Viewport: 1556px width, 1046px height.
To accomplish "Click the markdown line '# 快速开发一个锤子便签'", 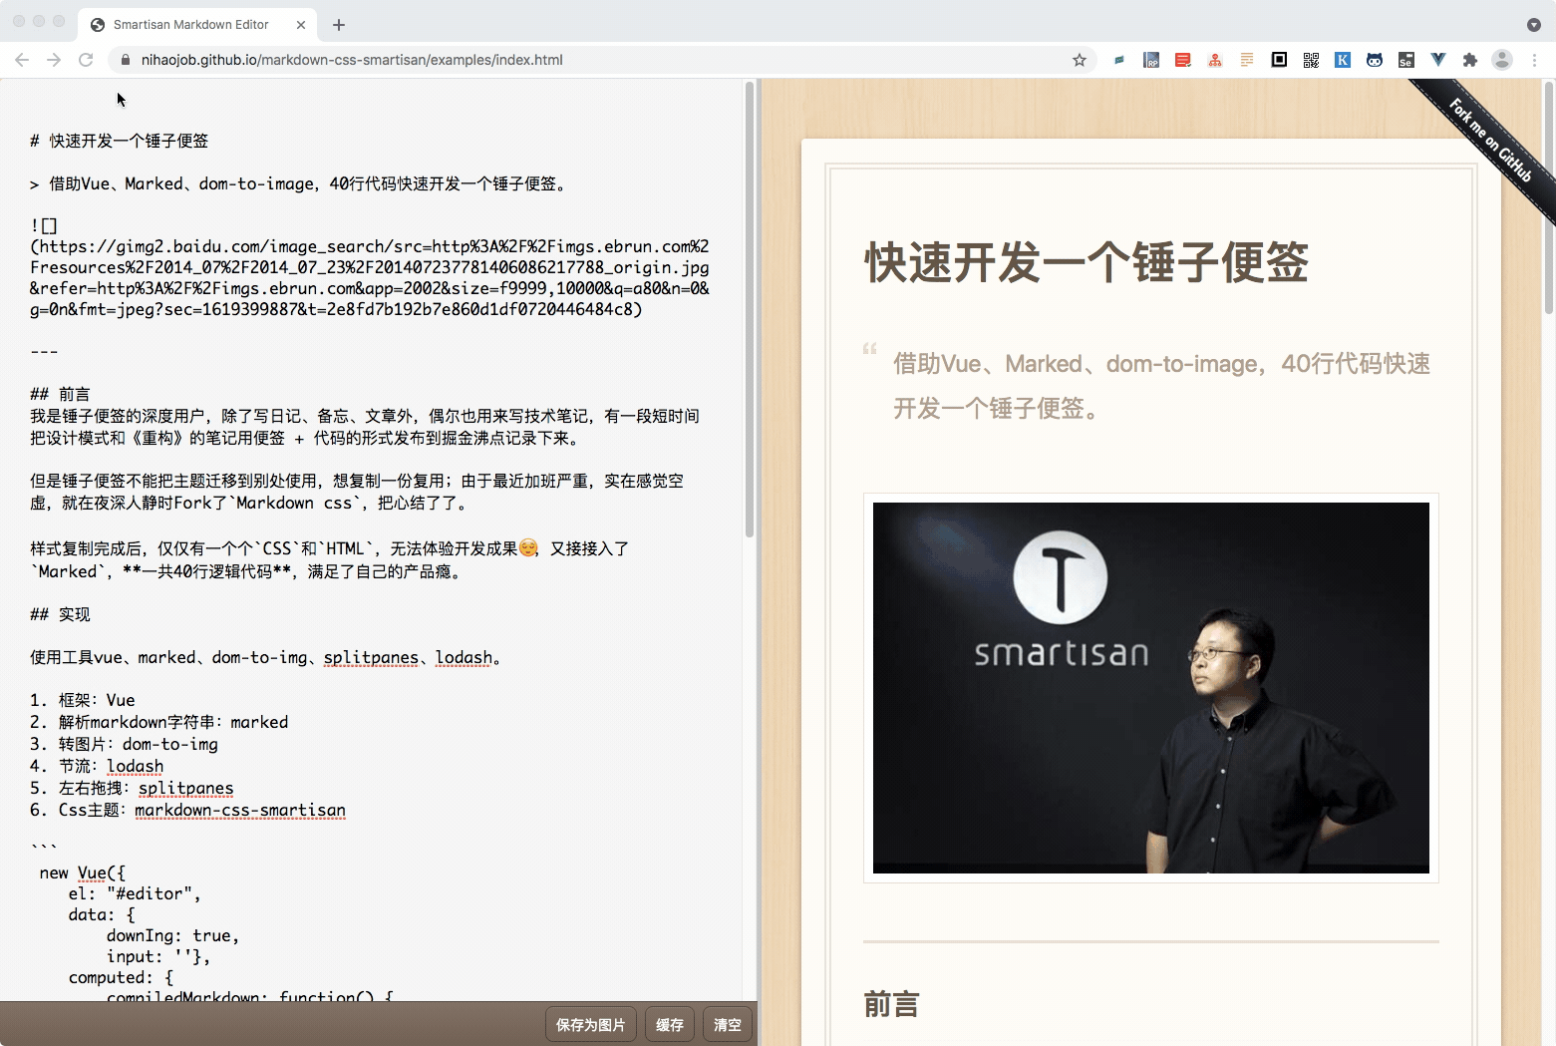I will click(120, 142).
